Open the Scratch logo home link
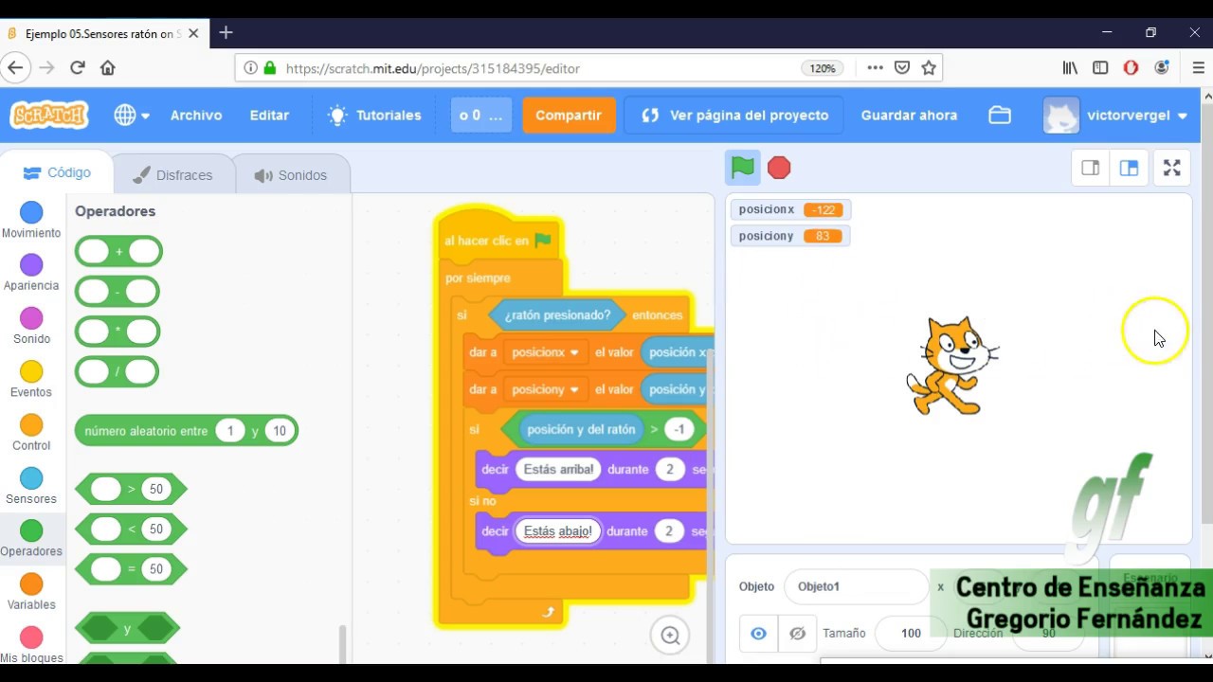The height and width of the screenshot is (682, 1213). 49,115
